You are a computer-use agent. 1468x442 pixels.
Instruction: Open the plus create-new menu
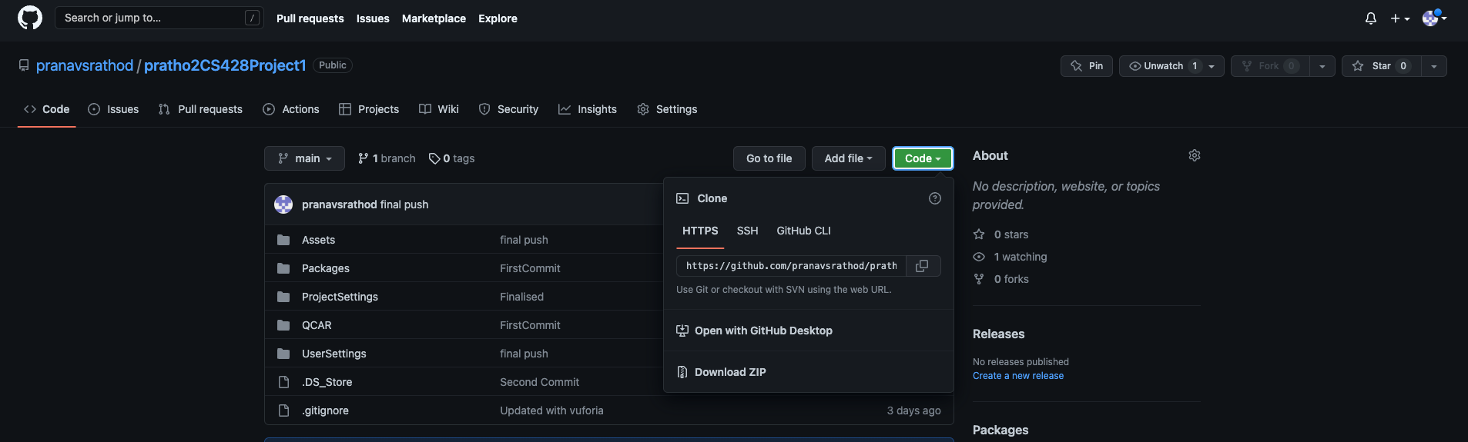(1399, 18)
